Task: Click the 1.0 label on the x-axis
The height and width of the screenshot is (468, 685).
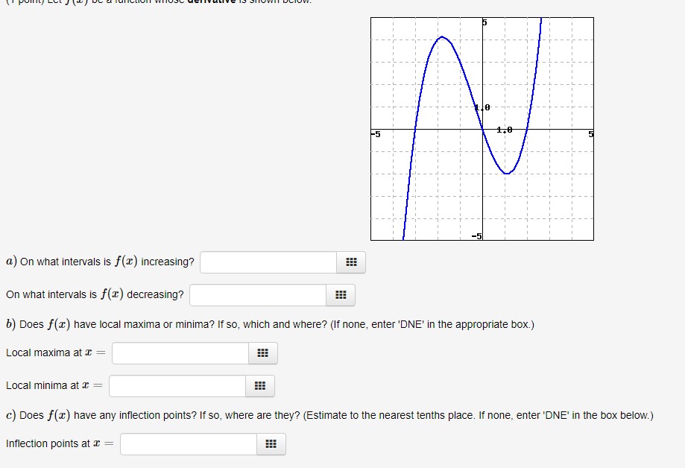Action: (x=504, y=130)
